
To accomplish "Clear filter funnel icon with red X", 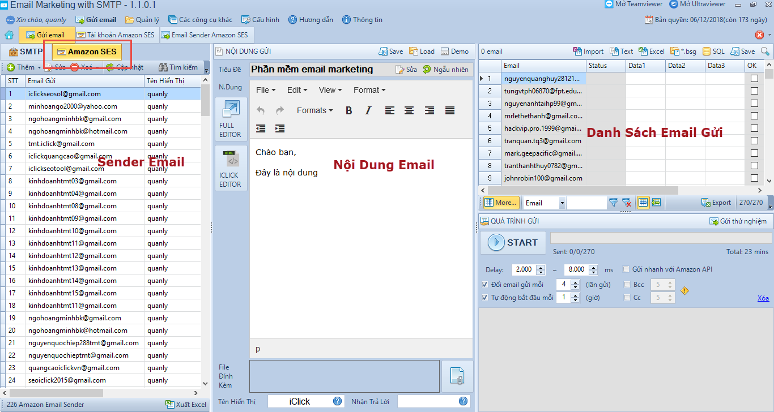I will 627,203.
